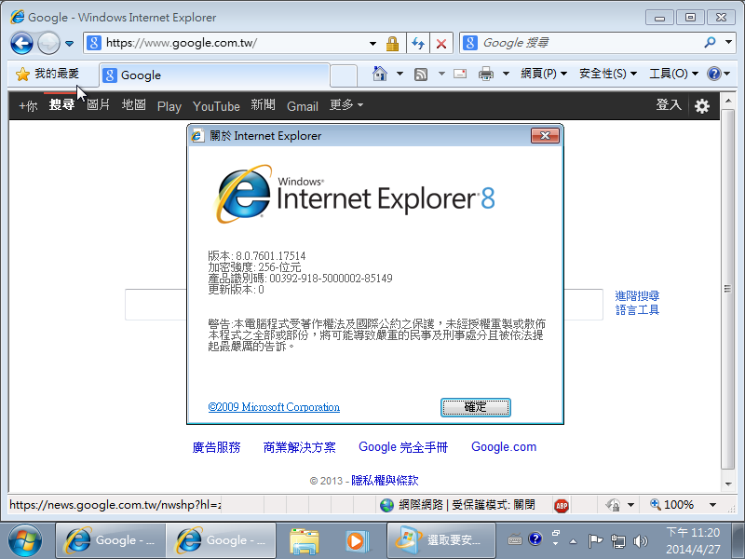The height and width of the screenshot is (559, 745).
Task: Open Google settings gear icon
Action: pyautogui.click(x=702, y=105)
